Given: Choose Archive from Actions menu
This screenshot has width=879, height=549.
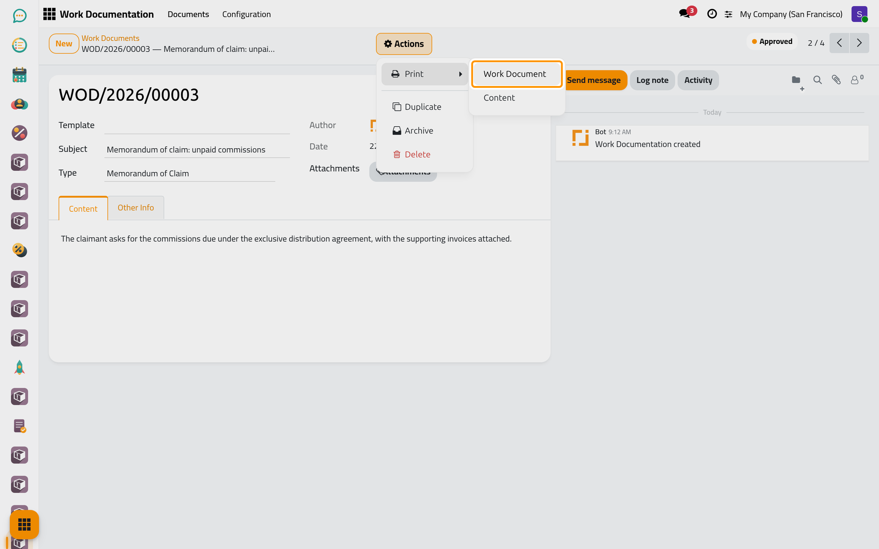Looking at the screenshot, I should 425,131.
